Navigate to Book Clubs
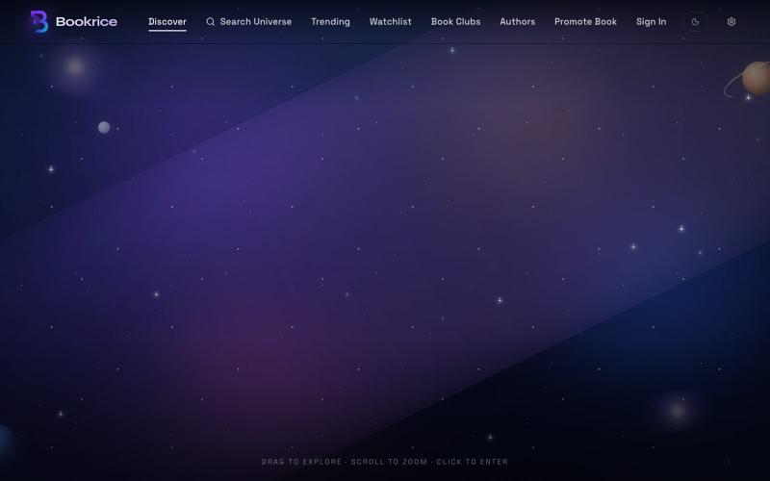The image size is (770, 481). [x=455, y=21]
